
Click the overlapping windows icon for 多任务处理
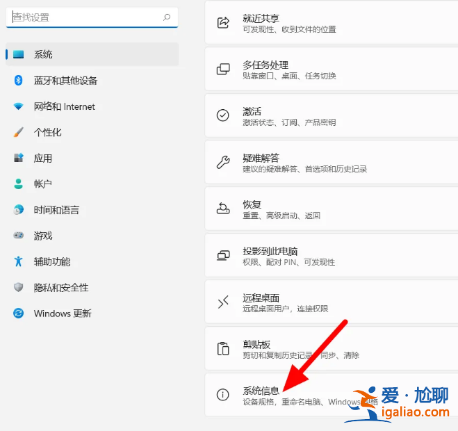pyautogui.click(x=223, y=69)
